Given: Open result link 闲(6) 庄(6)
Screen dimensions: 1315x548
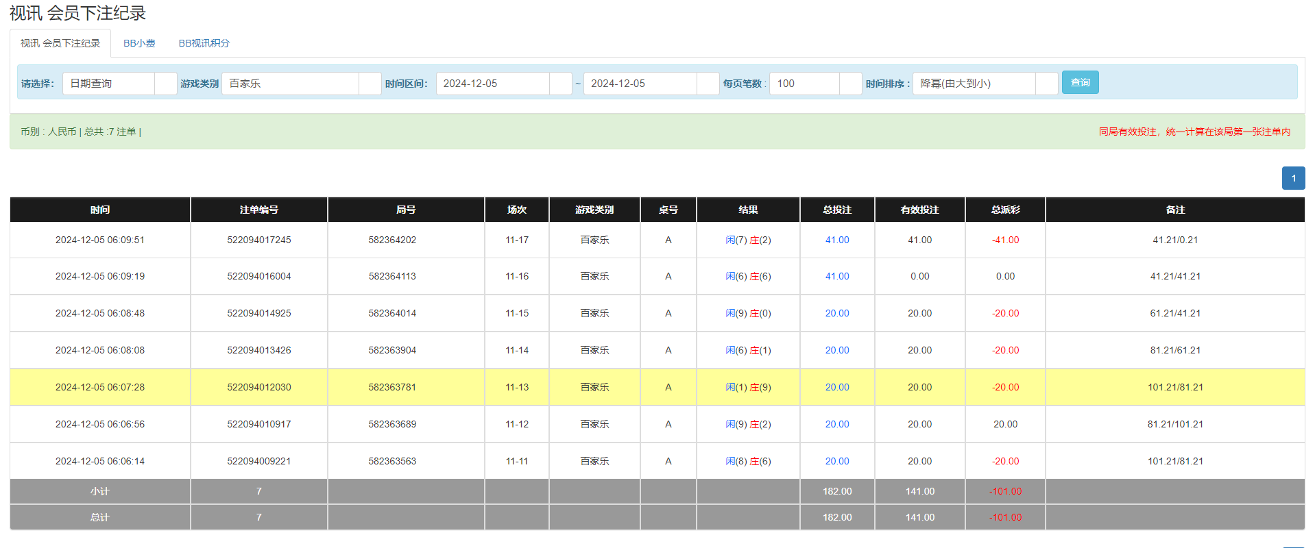Looking at the screenshot, I should pos(748,277).
